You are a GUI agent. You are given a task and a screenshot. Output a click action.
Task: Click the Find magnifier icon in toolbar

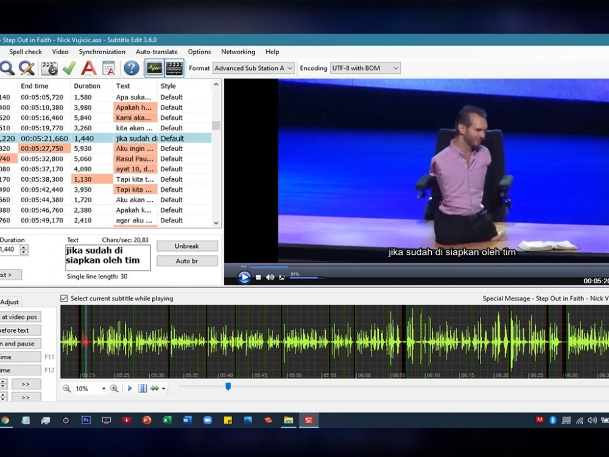tap(7, 68)
